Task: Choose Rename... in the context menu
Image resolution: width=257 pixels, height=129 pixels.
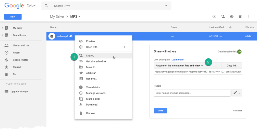Action: 103,79
